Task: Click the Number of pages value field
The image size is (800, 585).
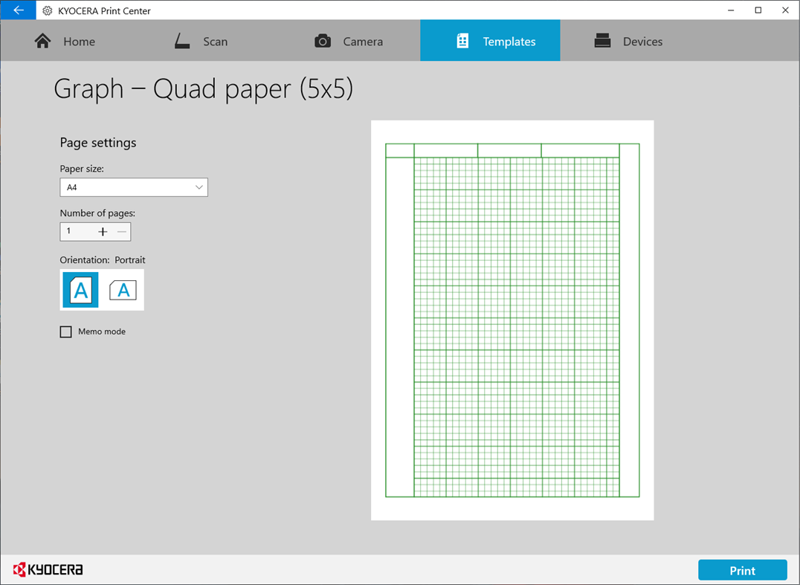Action: click(74, 231)
